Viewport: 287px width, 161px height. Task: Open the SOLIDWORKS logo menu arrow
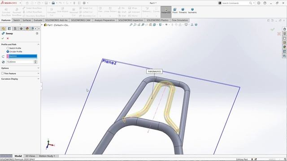20,3
